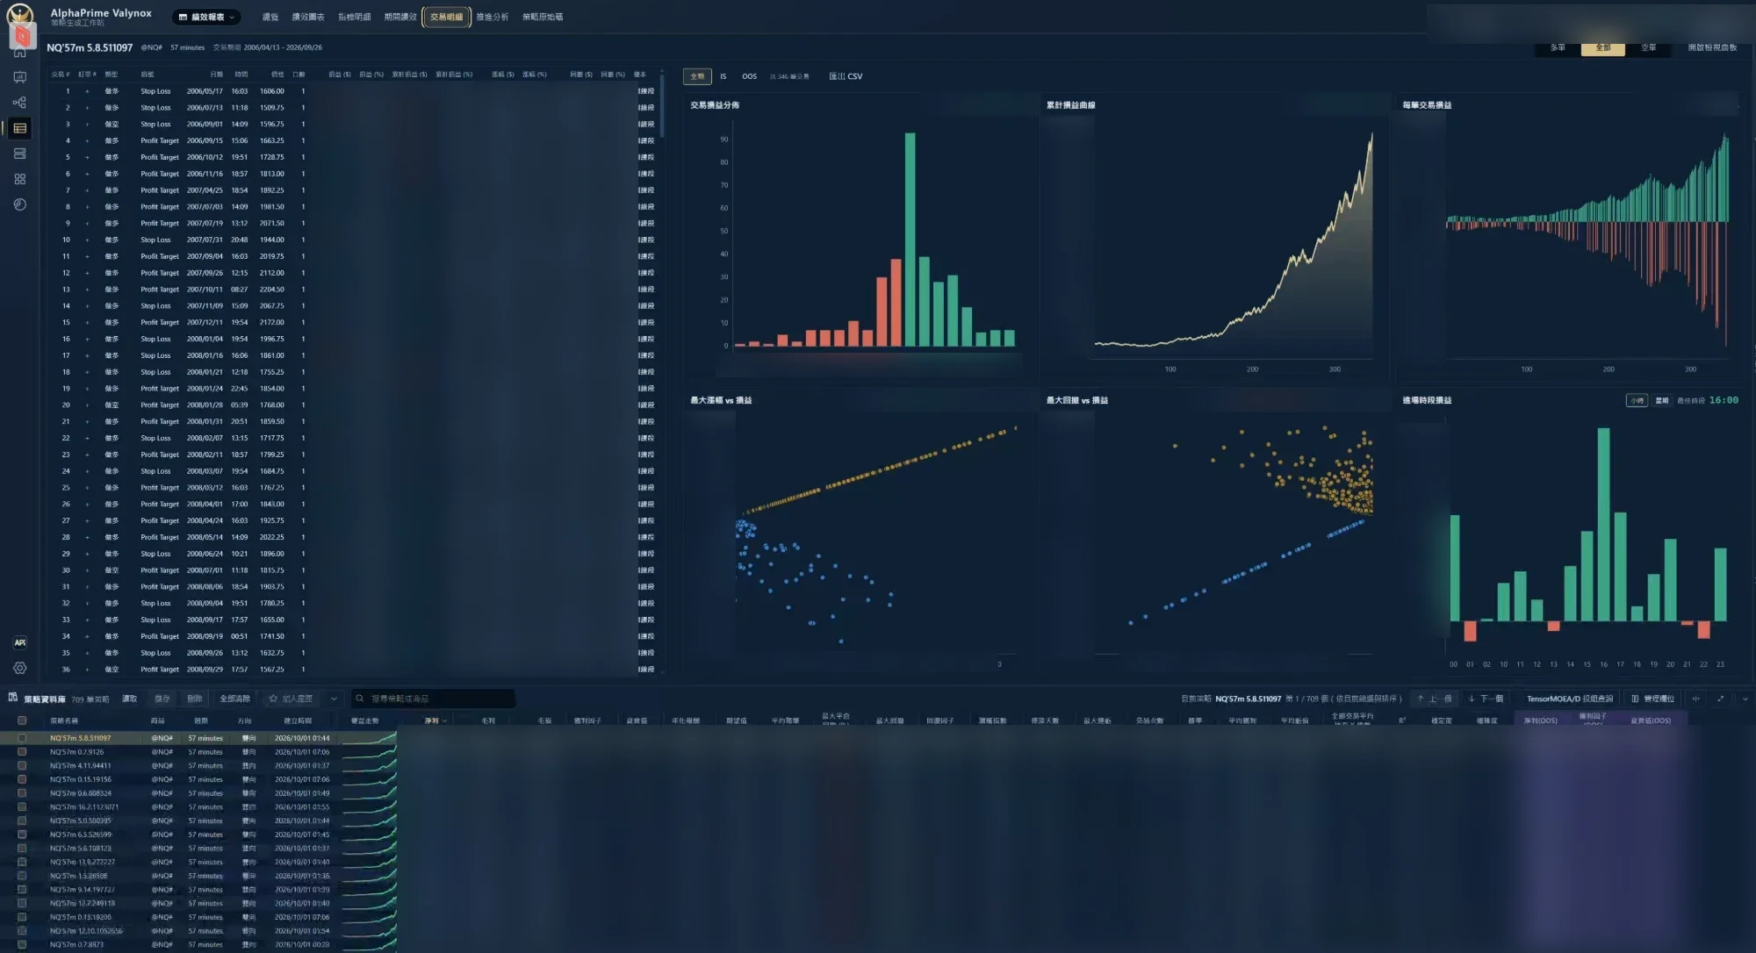Click the 匯出 CSV button
The image size is (1756, 953).
coord(846,76)
